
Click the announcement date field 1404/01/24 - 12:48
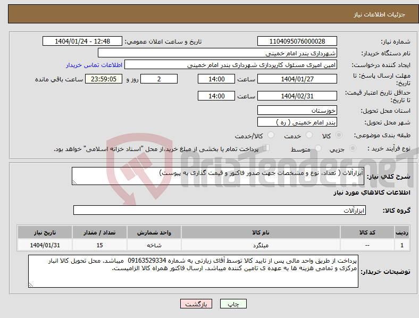coord(82,41)
